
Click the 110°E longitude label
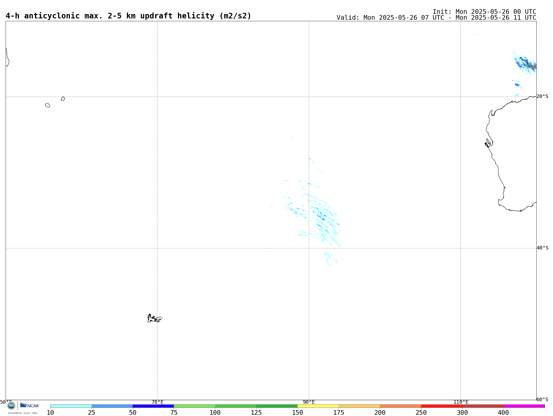[461, 402]
